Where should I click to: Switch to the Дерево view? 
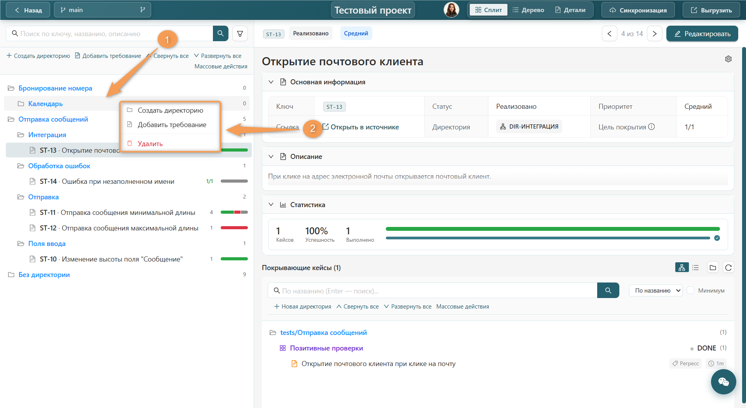pyautogui.click(x=528, y=10)
